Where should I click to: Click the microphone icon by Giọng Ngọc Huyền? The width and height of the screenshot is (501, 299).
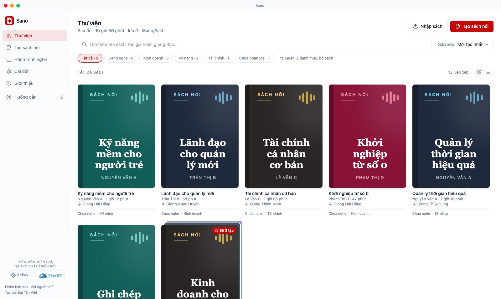pyautogui.click(x=163, y=204)
